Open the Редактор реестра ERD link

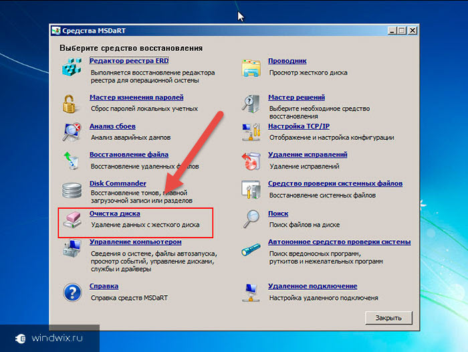(x=129, y=61)
